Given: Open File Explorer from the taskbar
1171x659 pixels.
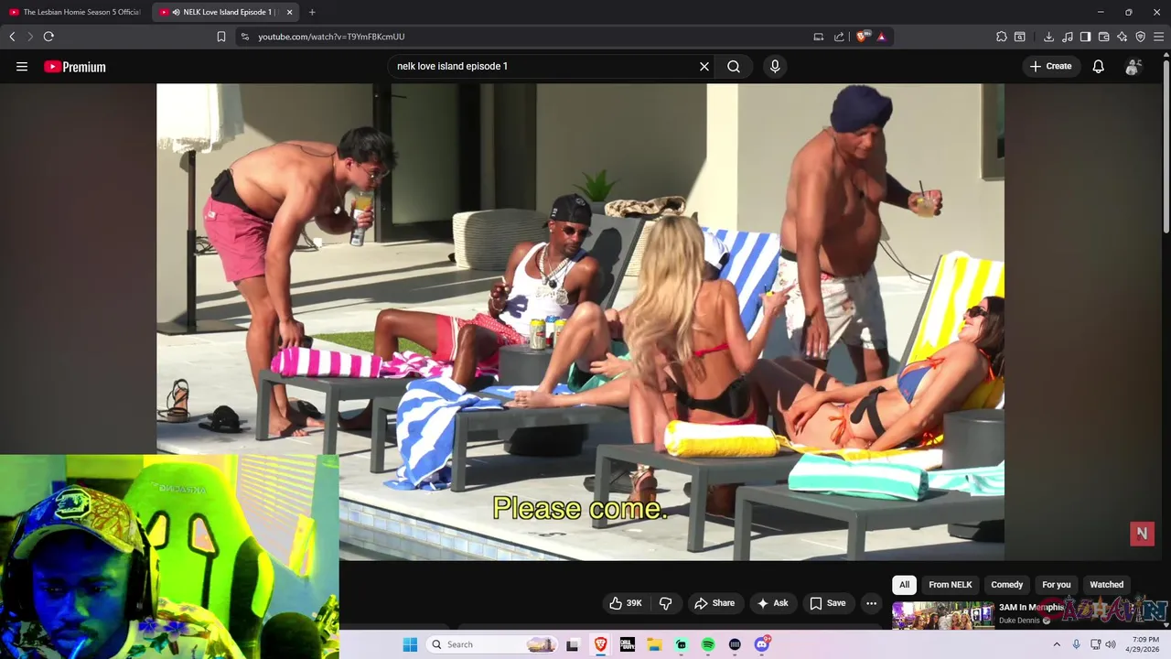Looking at the screenshot, I should pos(654,644).
